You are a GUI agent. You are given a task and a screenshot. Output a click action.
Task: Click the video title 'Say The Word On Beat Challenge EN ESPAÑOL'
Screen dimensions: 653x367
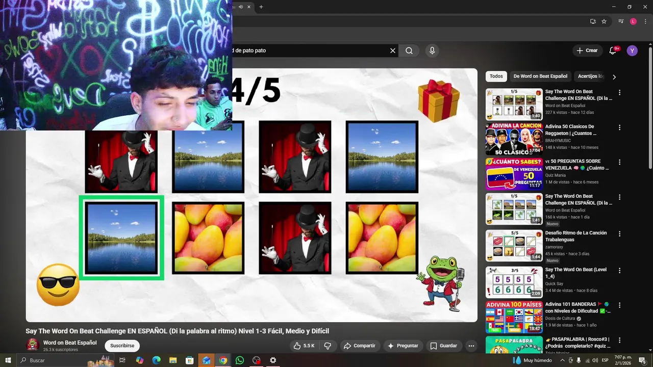coord(177,331)
